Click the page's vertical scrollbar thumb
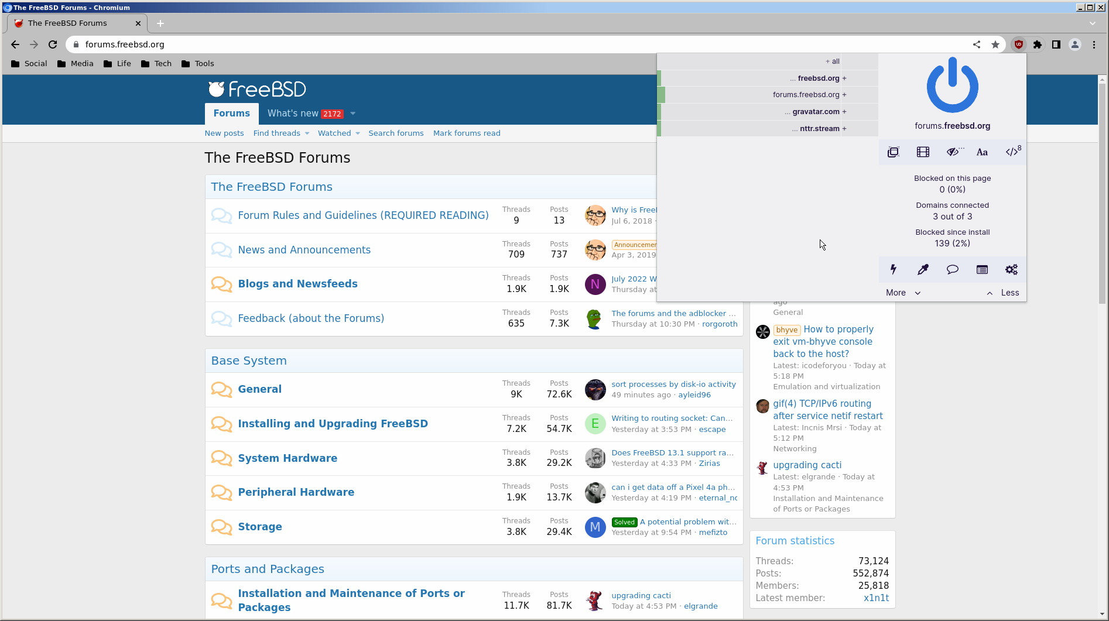The width and height of the screenshot is (1109, 621). [1102, 193]
